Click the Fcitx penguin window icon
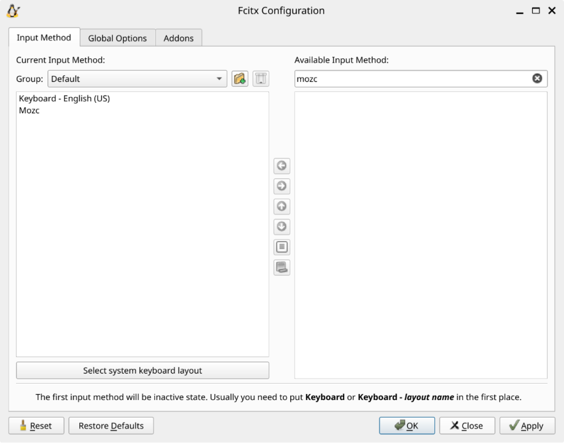The width and height of the screenshot is (564, 443). (13, 10)
